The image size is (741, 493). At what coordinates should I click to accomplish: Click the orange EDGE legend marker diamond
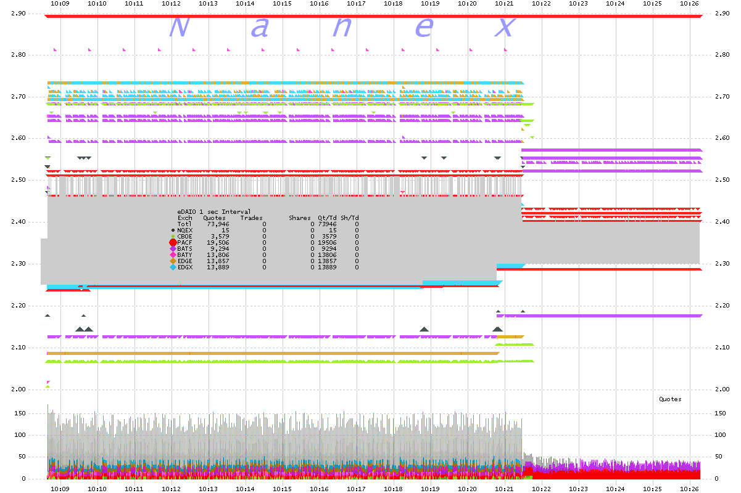pos(173,261)
